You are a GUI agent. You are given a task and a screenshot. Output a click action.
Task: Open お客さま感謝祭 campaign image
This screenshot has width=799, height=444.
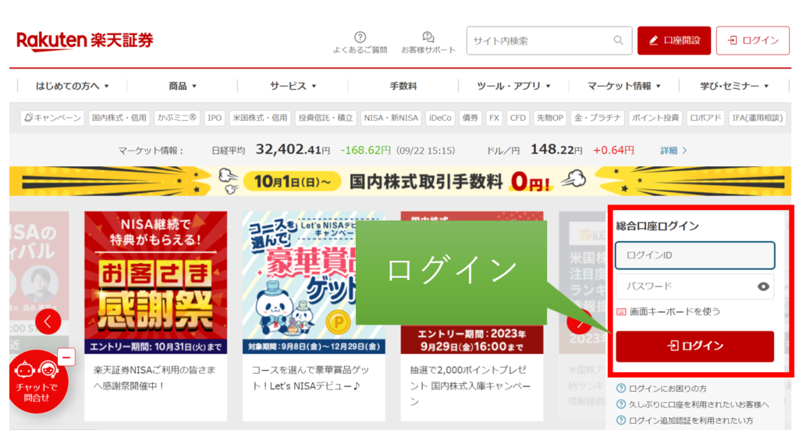tap(155, 282)
